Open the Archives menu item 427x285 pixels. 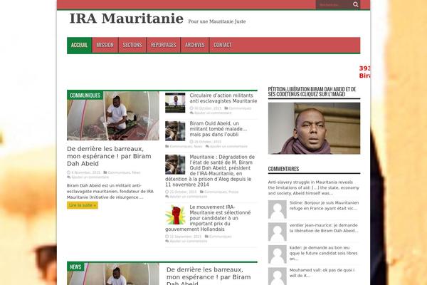pos(195,45)
